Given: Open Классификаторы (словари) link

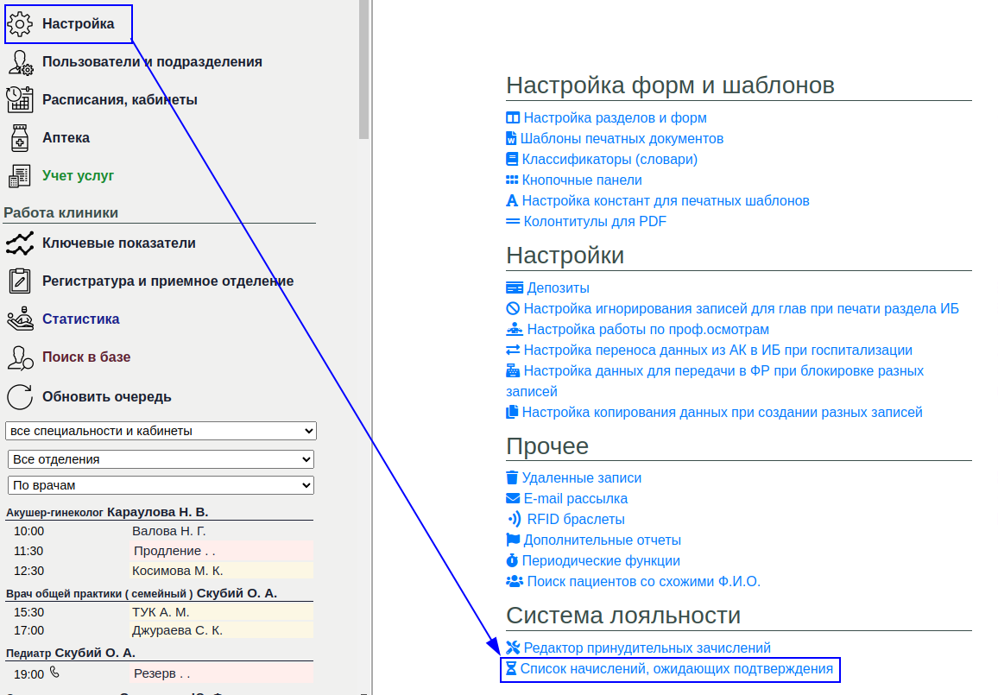Looking at the screenshot, I should pyautogui.click(x=610, y=160).
